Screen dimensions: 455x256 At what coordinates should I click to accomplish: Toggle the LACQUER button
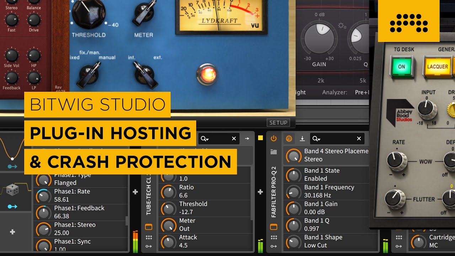pyautogui.click(x=438, y=66)
